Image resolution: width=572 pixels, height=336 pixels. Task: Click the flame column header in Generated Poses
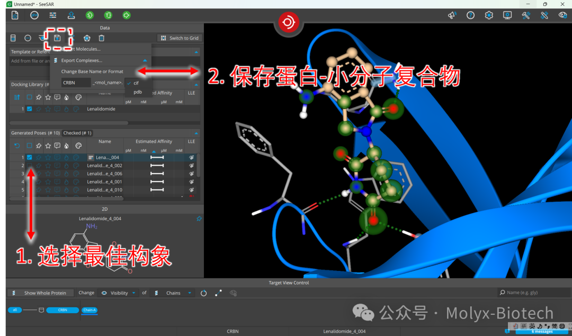[x=66, y=146]
